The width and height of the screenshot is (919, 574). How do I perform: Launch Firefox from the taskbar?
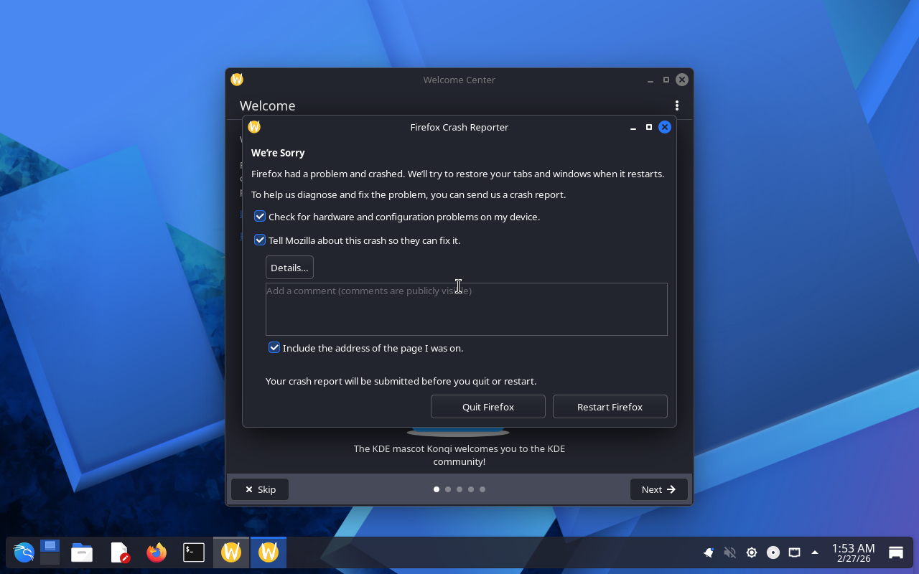pyautogui.click(x=157, y=552)
